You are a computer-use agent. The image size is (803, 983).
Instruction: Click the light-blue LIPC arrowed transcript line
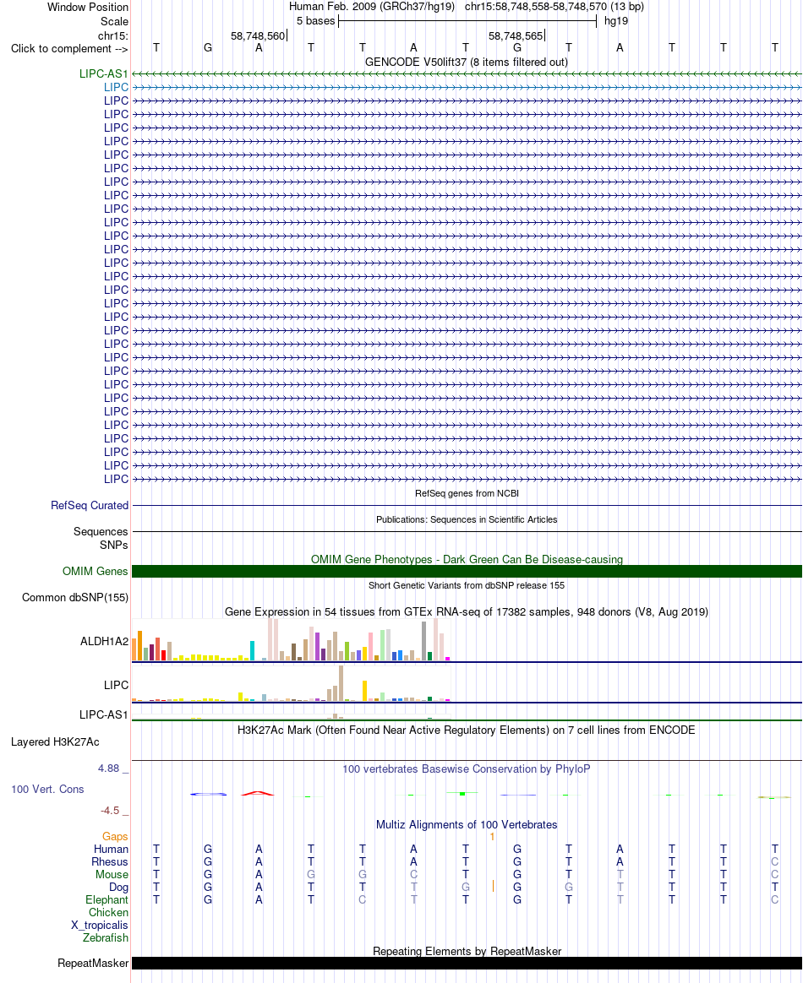click(x=467, y=87)
